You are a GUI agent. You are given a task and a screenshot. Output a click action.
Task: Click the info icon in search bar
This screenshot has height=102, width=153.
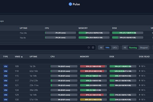[x=93, y=47]
